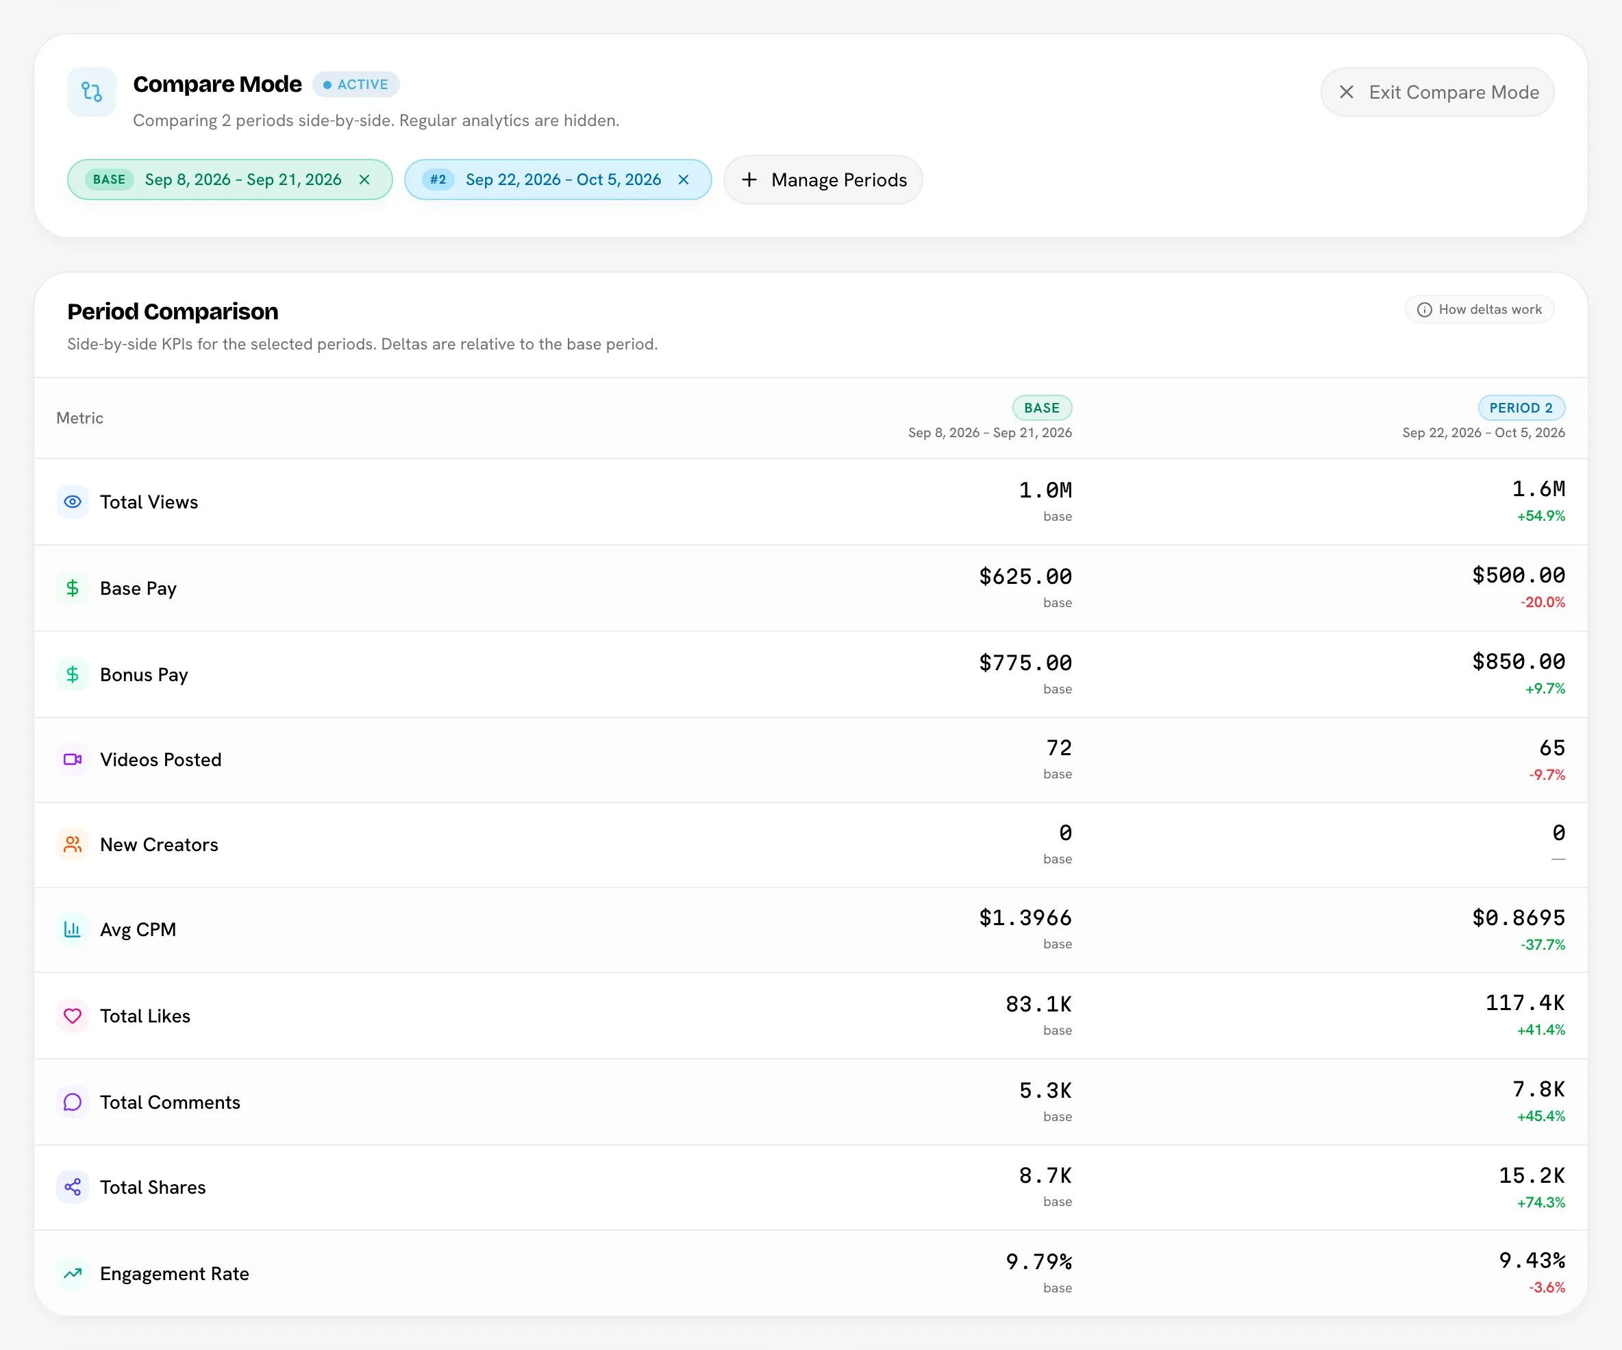1622x1350 pixels.
Task: Click the +45.4% comments delta
Action: (x=1541, y=1116)
